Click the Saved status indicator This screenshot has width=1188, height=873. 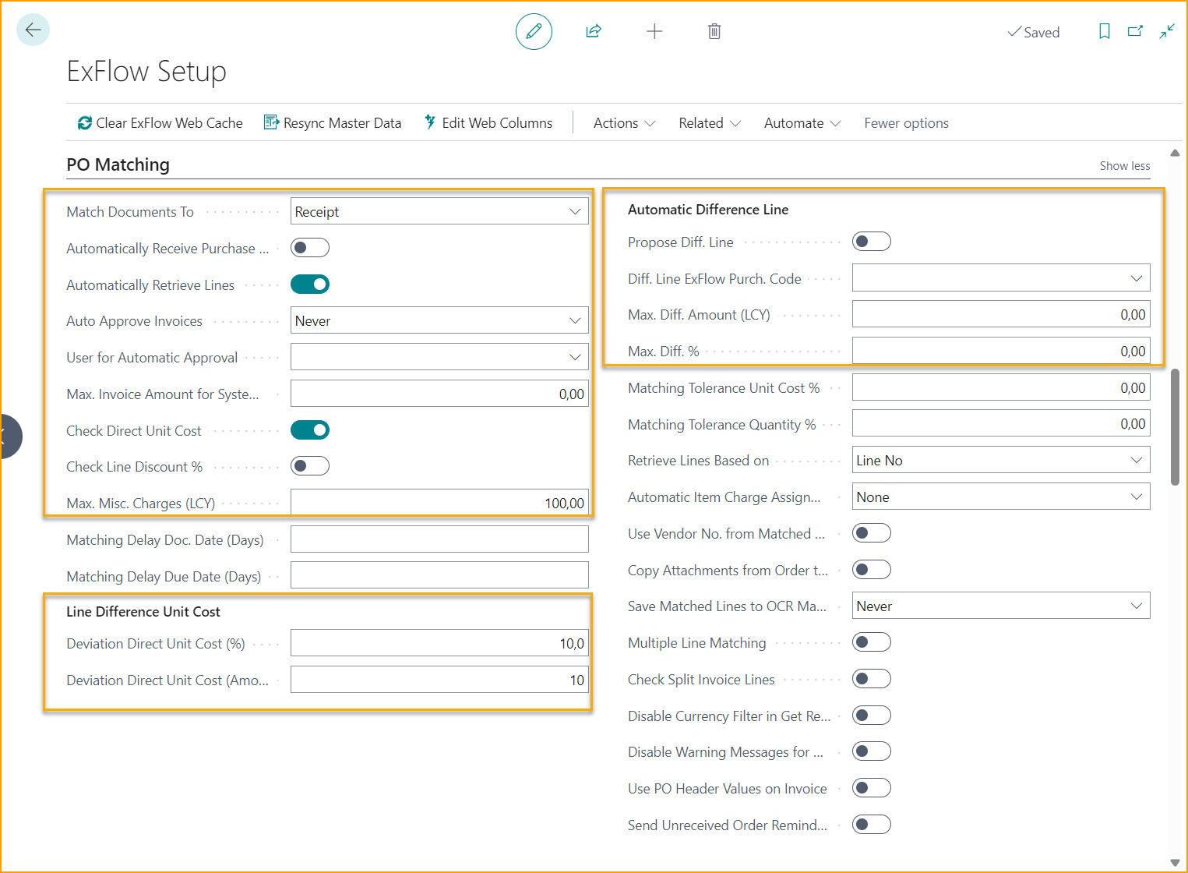point(1033,32)
